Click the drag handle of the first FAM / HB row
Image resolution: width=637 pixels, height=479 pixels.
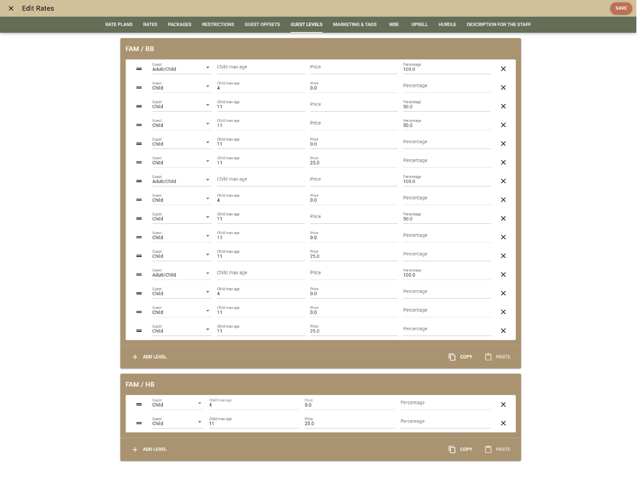click(139, 404)
